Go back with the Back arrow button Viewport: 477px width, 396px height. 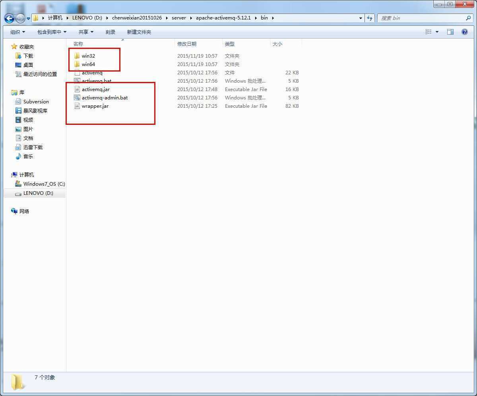click(9, 18)
